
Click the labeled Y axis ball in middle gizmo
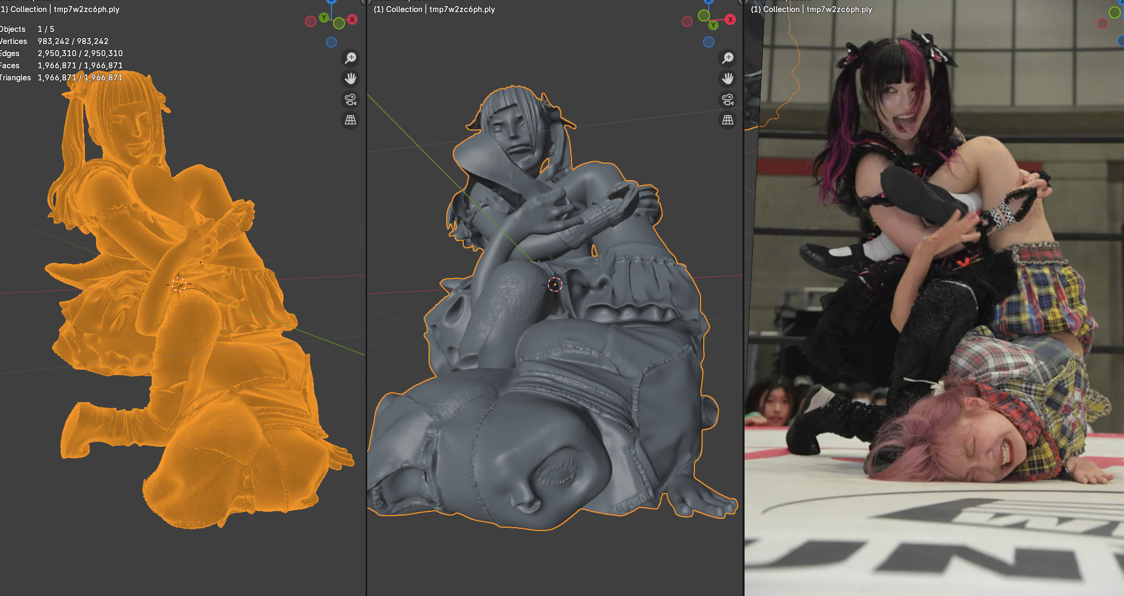coord(714,25)
